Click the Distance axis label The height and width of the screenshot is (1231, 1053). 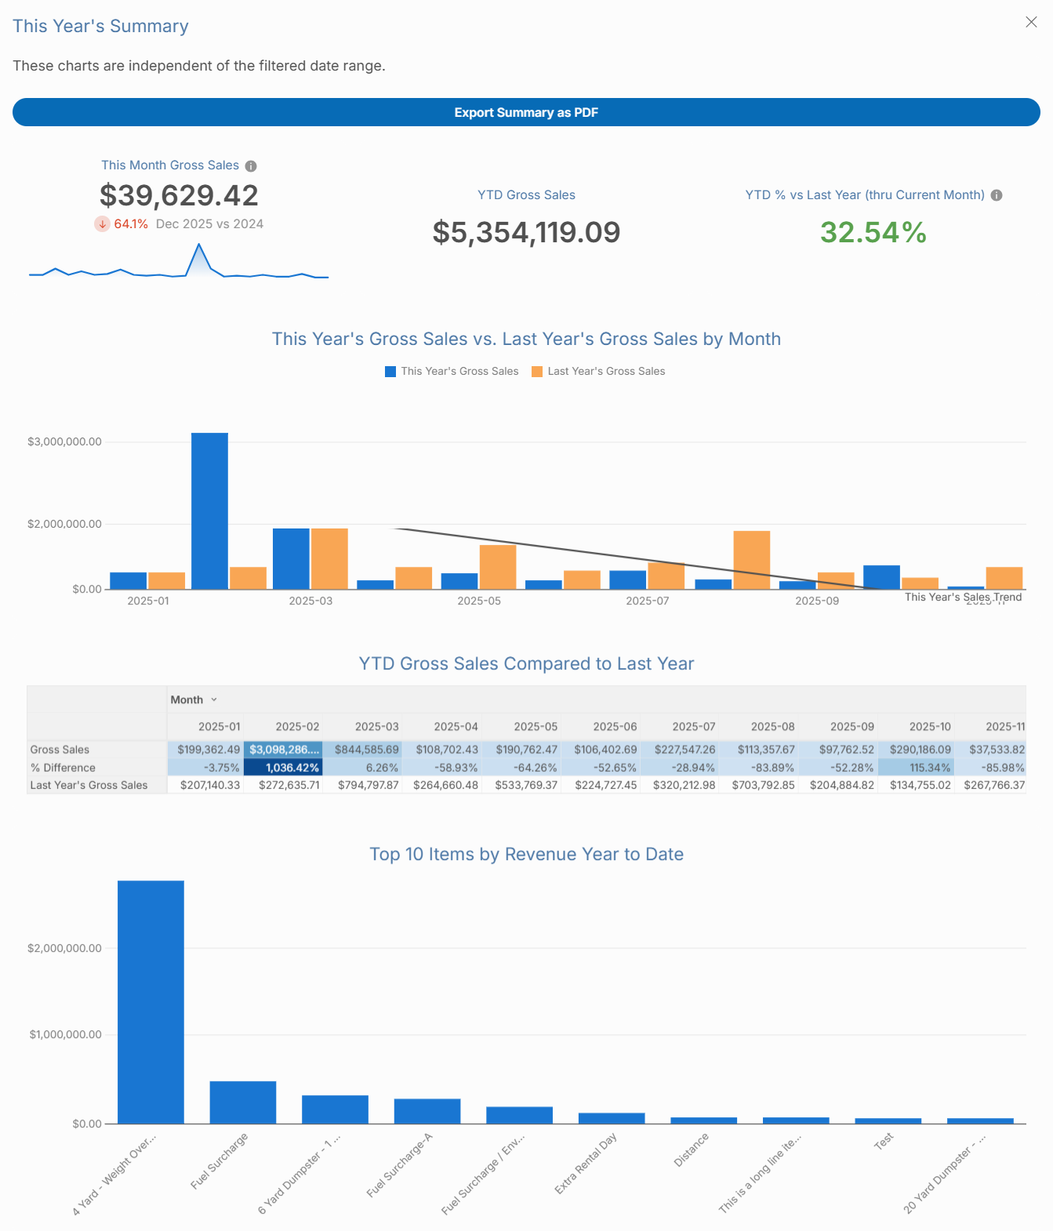pyautogui.click(x=691, y=1149)
